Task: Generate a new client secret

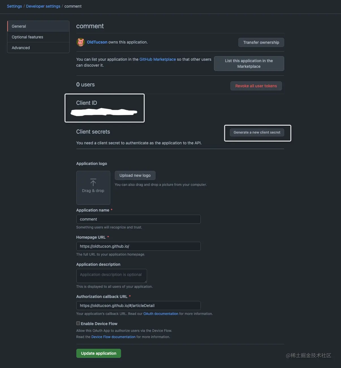Action: point(257,132)
